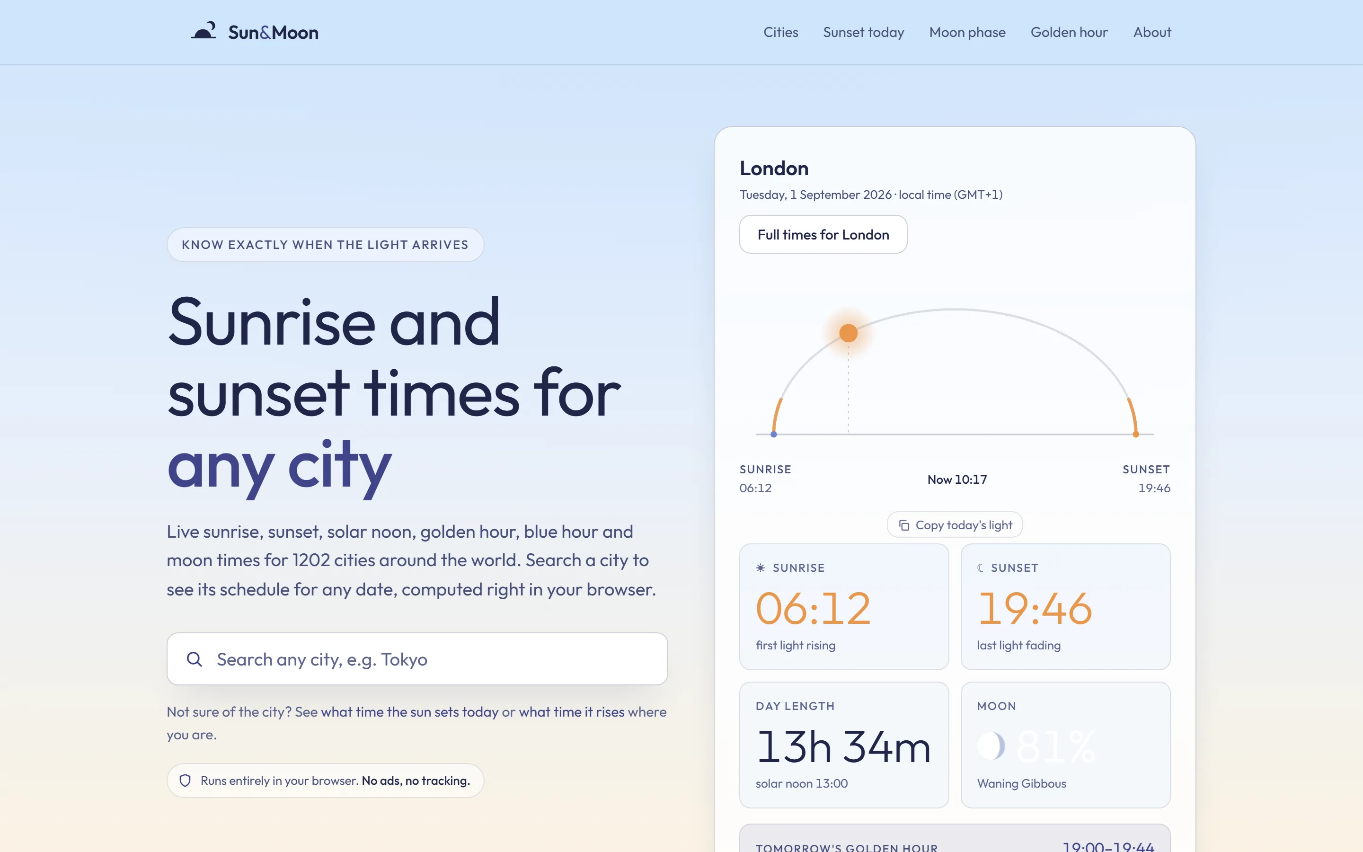This screenshot has width=1363, height=852.
Task: Focus the 'Search any city' input field
Action: (x=417, y=659)
